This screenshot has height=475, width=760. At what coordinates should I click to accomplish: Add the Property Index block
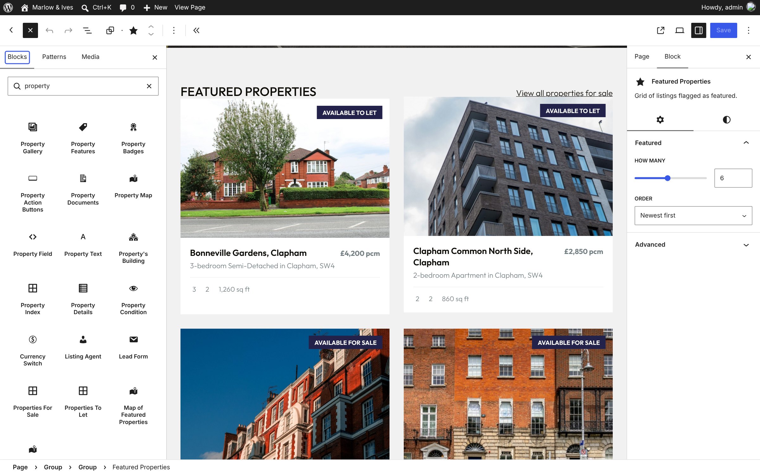[33, 299]
